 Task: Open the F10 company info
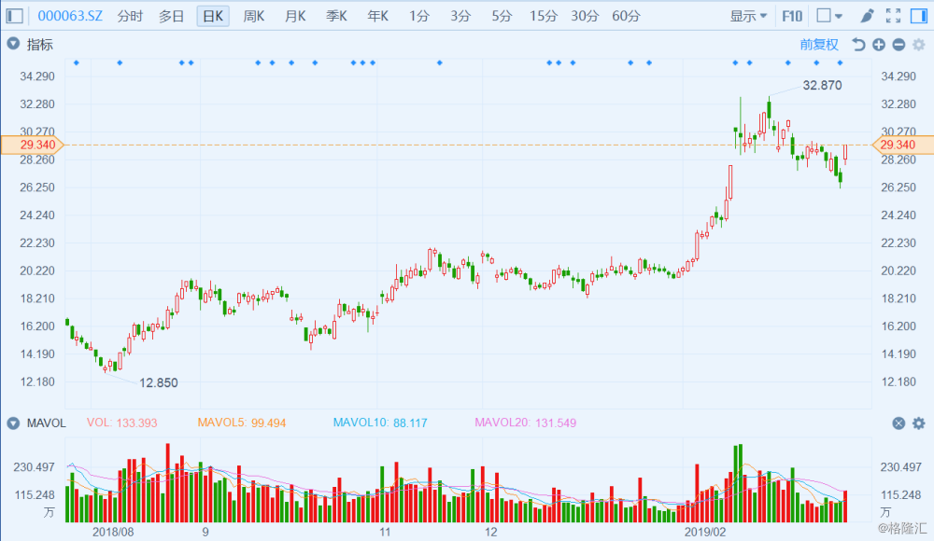(792, 16)
